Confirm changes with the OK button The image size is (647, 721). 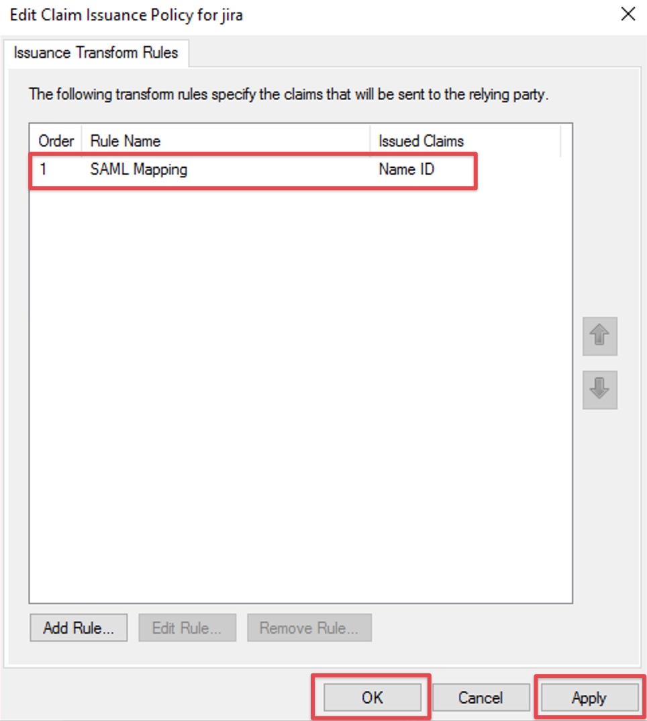tap(372, 698)
